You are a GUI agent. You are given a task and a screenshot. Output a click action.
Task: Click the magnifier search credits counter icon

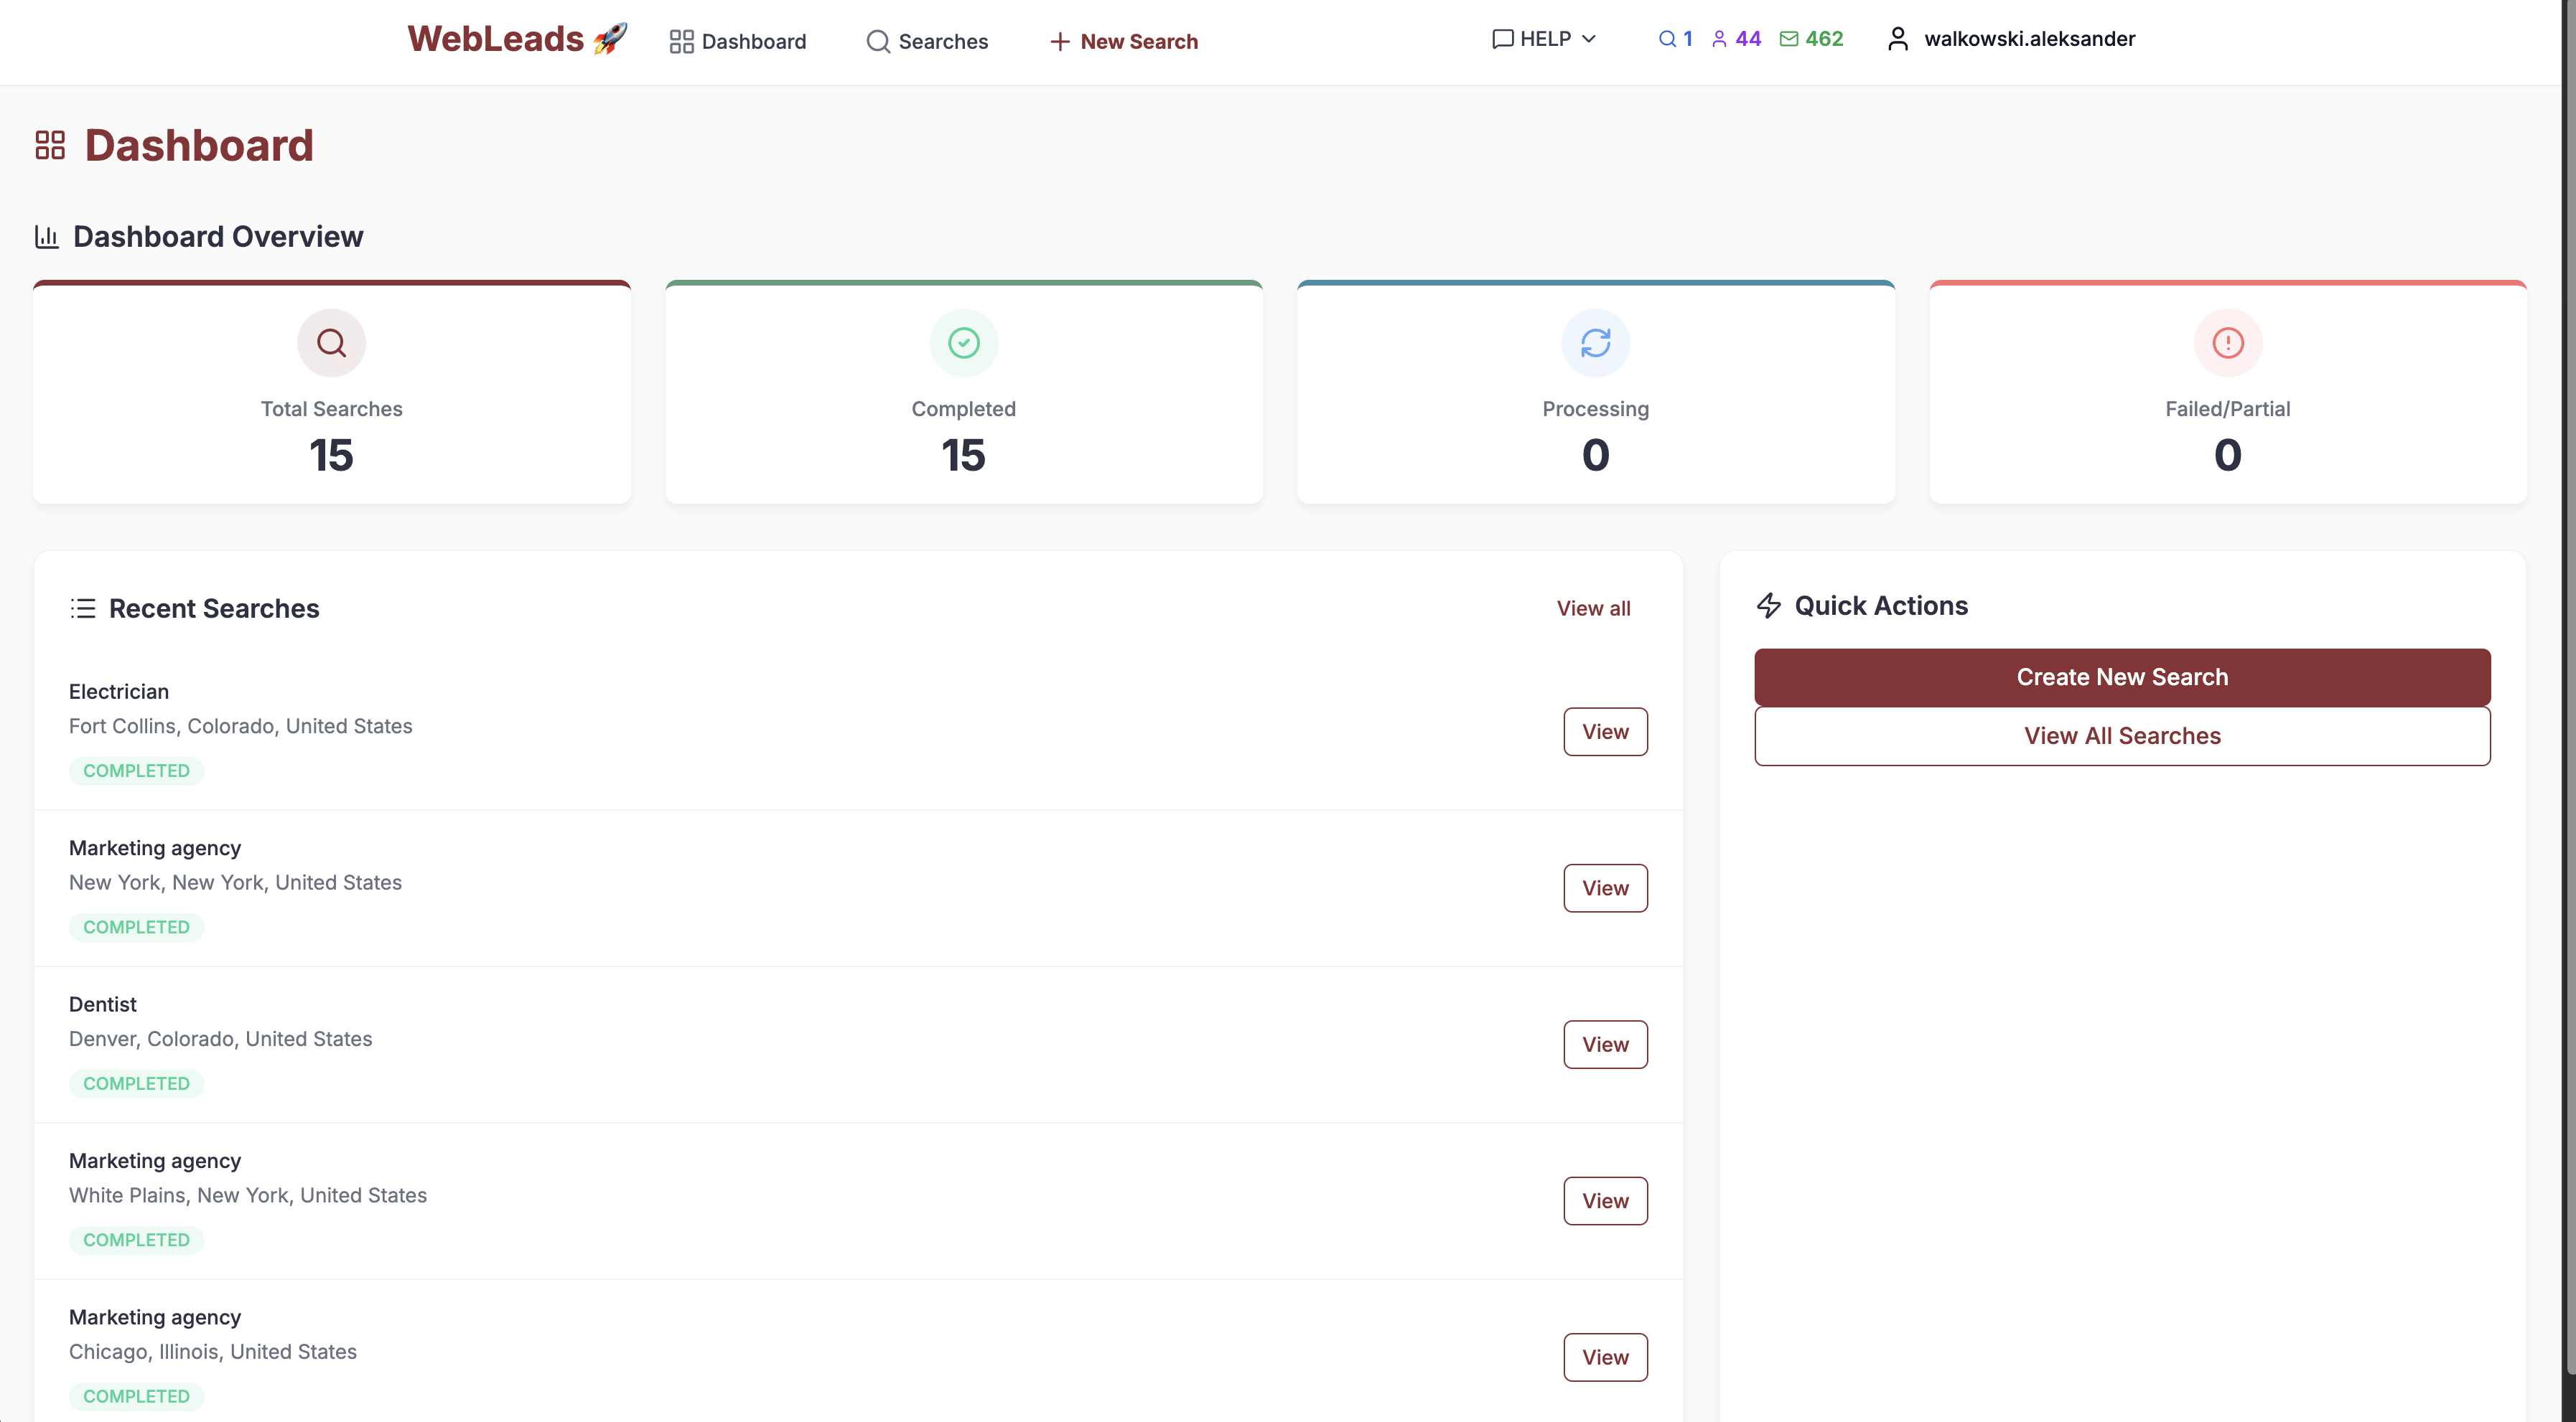pyautogui.click(x=1666, y=39)
